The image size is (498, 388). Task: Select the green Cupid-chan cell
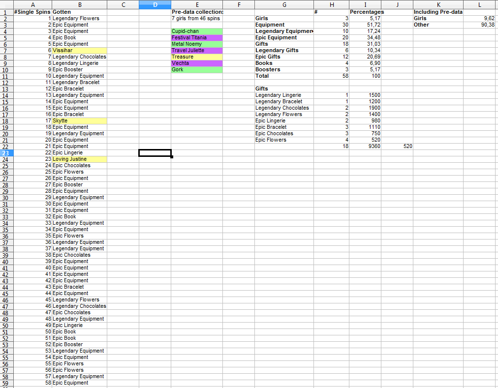click(x=196, y=31)
